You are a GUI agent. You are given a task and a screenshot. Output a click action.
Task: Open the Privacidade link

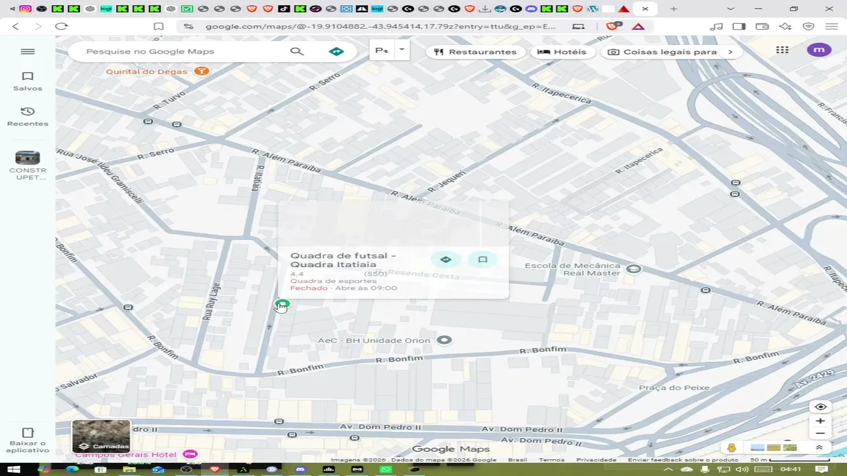click(596, 459)
